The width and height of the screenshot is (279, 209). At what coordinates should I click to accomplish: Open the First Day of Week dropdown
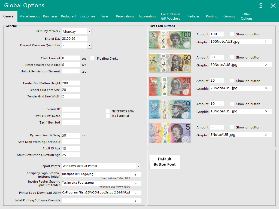tap(90, 31)
